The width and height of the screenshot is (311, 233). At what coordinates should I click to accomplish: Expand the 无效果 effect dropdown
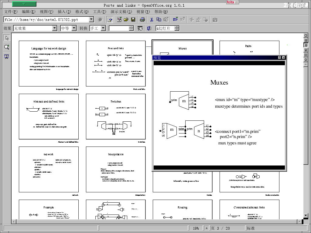click(55, 28)
